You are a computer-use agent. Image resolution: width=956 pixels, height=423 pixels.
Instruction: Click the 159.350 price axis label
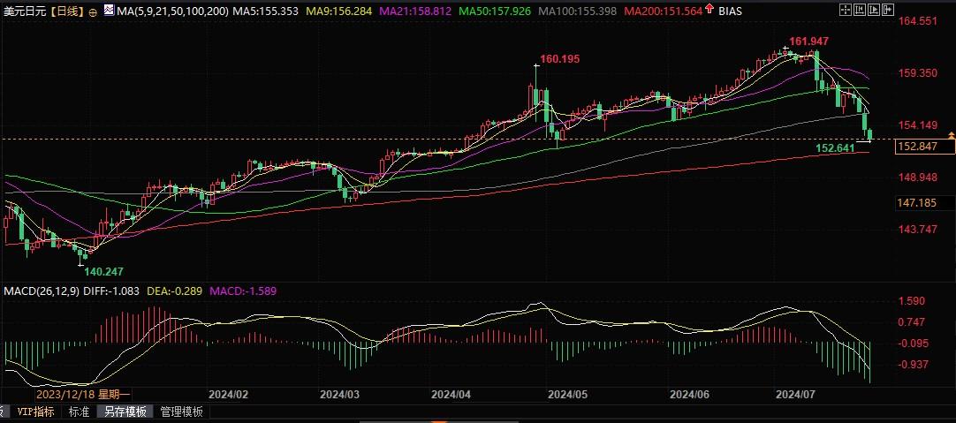tap(918, 73)
